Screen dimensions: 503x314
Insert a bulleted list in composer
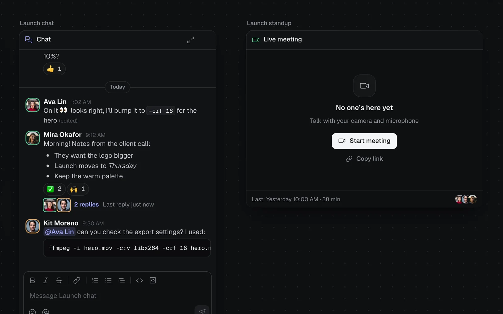click(108, 280)
